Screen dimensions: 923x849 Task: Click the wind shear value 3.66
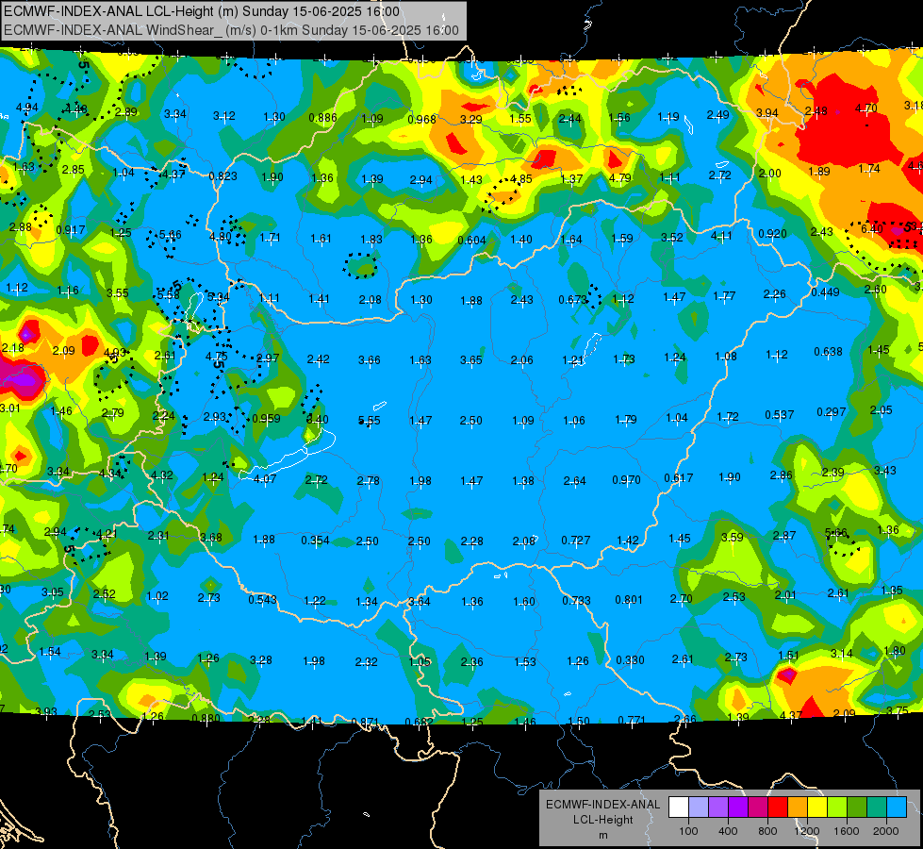point(369,359)
